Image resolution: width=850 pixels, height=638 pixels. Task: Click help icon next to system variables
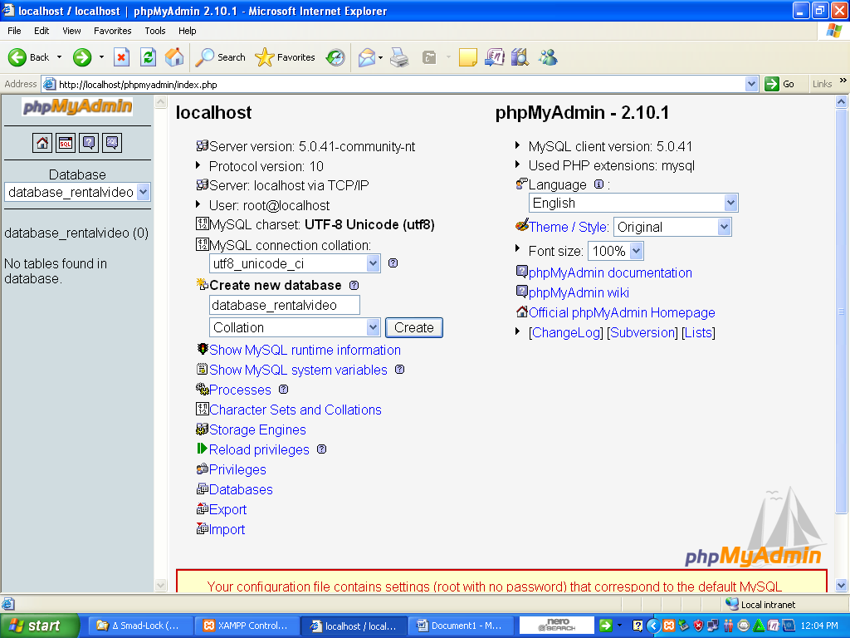[399, 370]
